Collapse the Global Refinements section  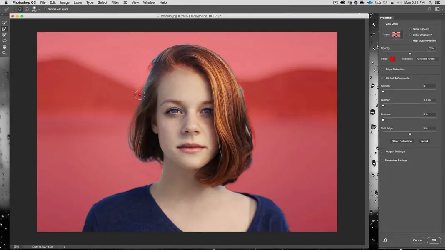(382, 78)
